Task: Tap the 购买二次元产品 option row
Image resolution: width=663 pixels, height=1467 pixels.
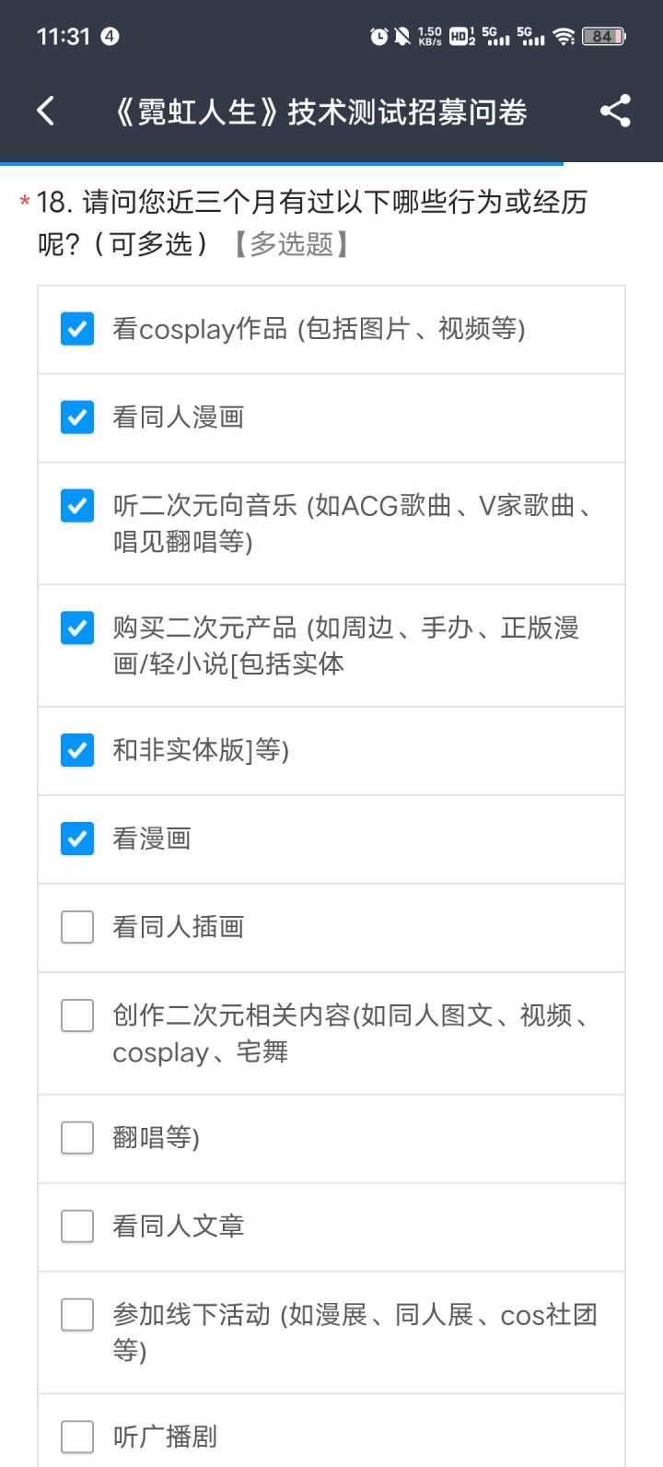Action: pyautogui.click(x=331, y=645)
